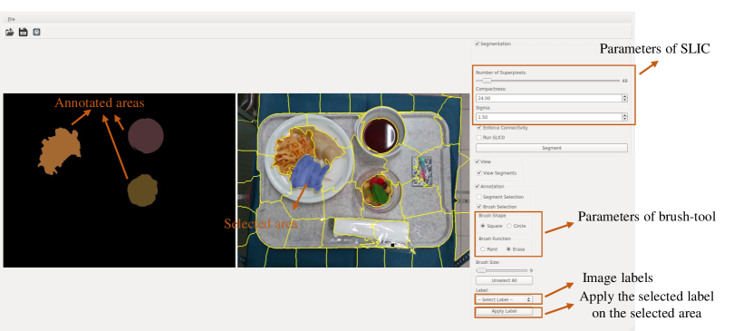Click the Segment button
Viewport: 753px width, 331px height.
(551, 148)
